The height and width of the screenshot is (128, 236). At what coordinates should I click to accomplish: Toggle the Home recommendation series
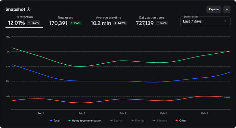point(84,120)
